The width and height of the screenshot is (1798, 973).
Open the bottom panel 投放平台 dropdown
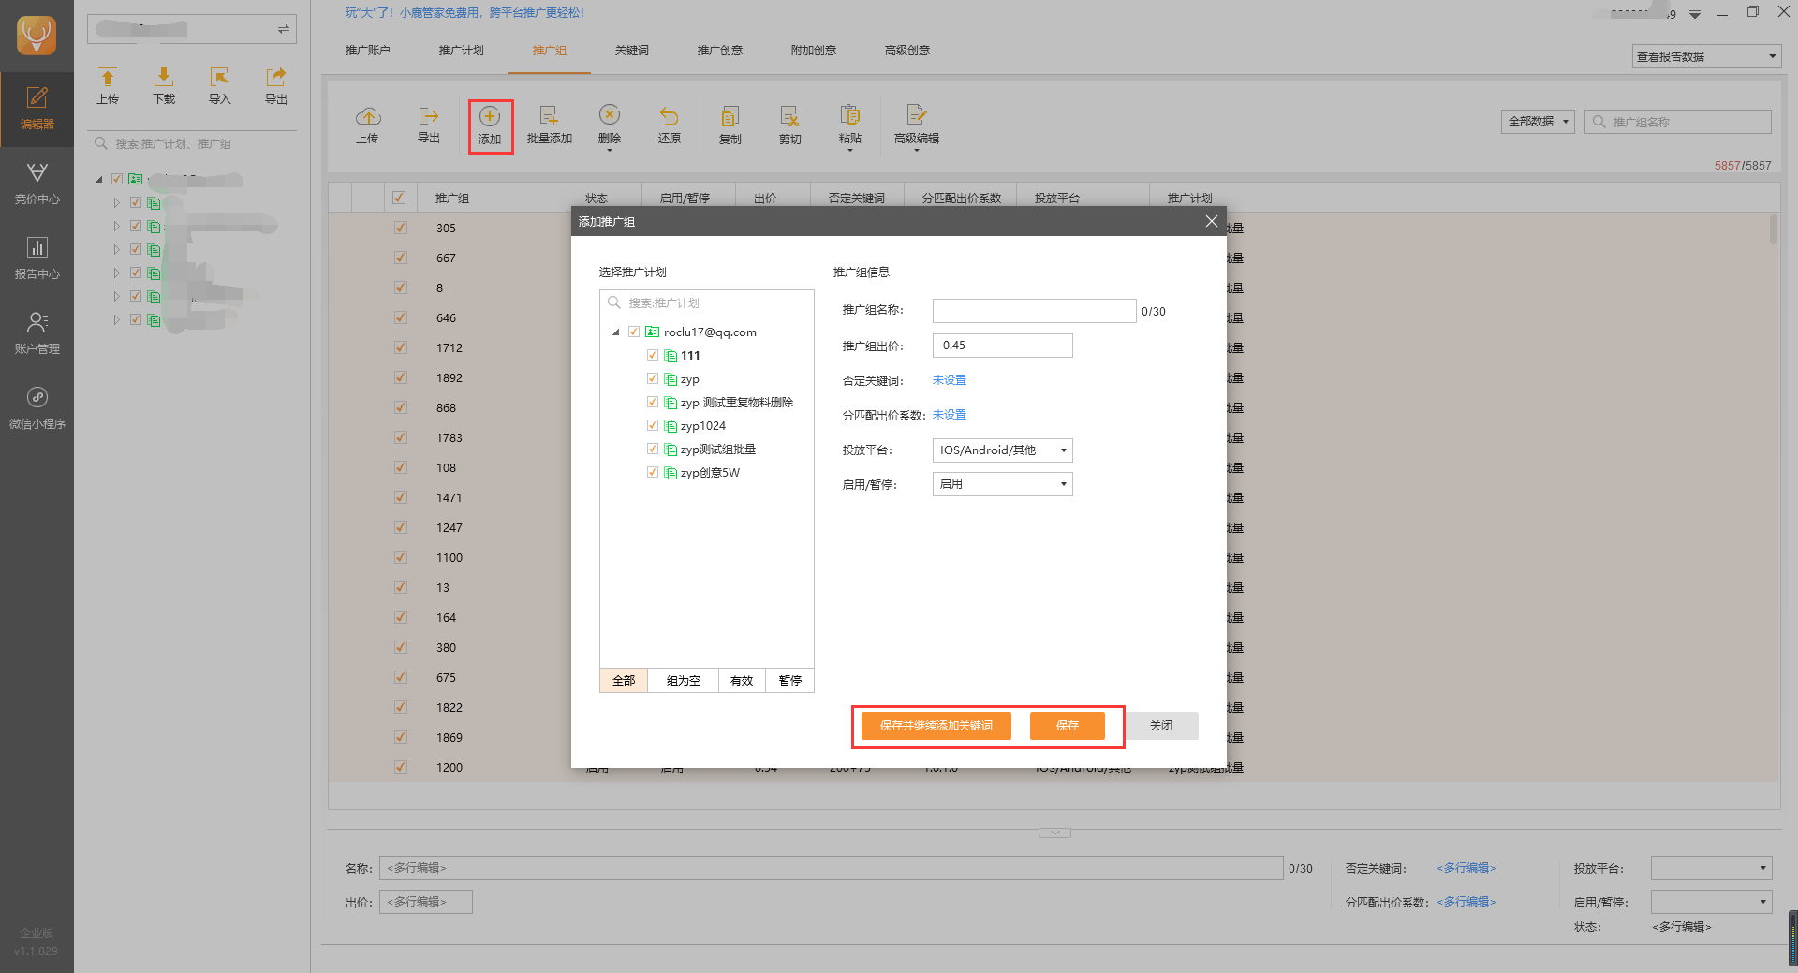click(1711, 868)
